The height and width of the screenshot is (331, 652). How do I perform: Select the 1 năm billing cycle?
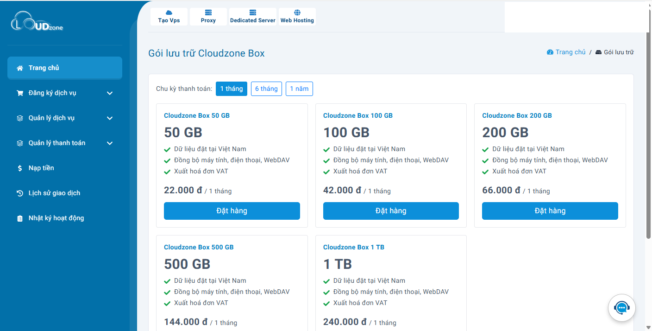pyautogui.click(x=299, y=89)
